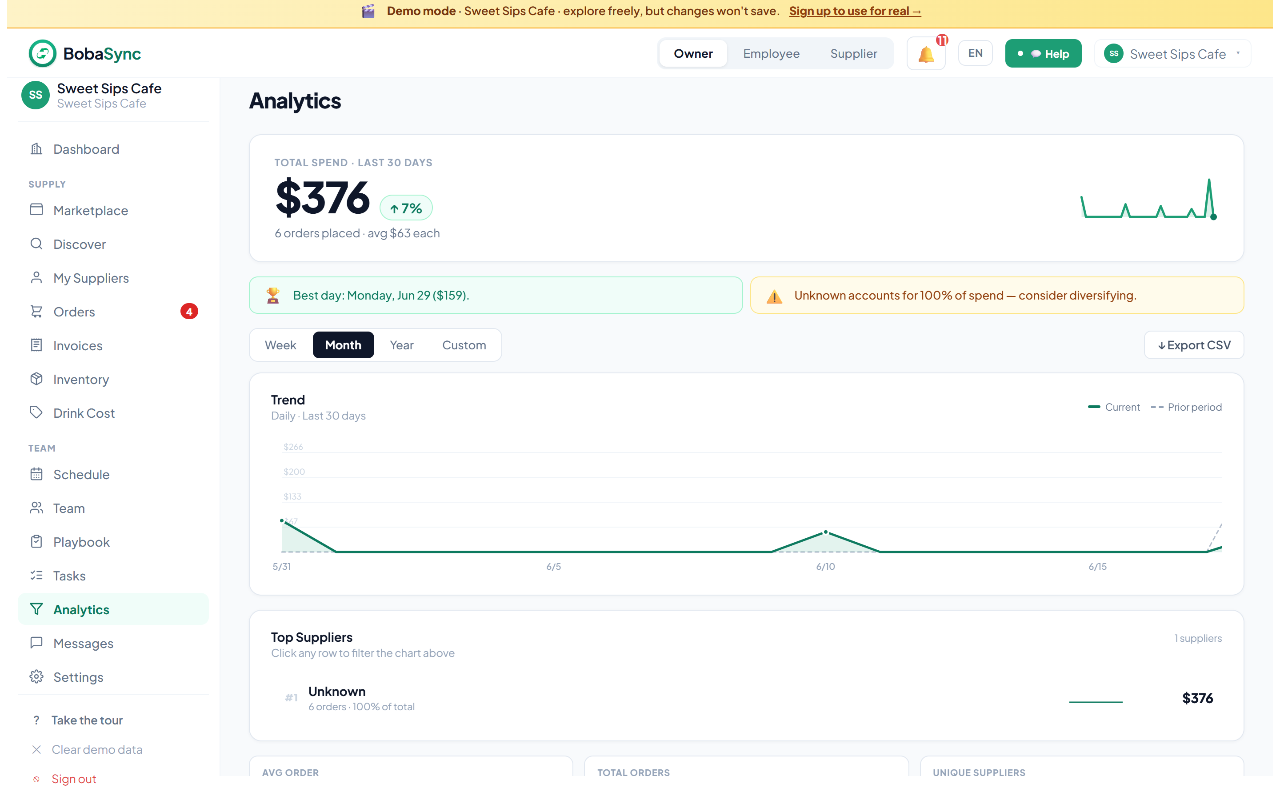This screenshot has height=800, width=1280.
Task: Click the Marketplace sidebar icon
Action: tap(36, 210)
